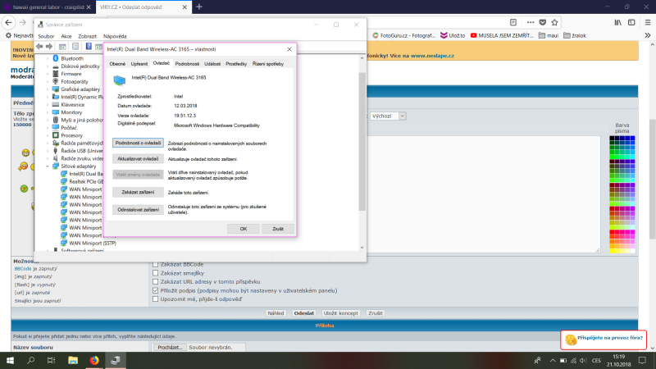Save page to Pocket icon
656x369 pixels.
point(543,23)
